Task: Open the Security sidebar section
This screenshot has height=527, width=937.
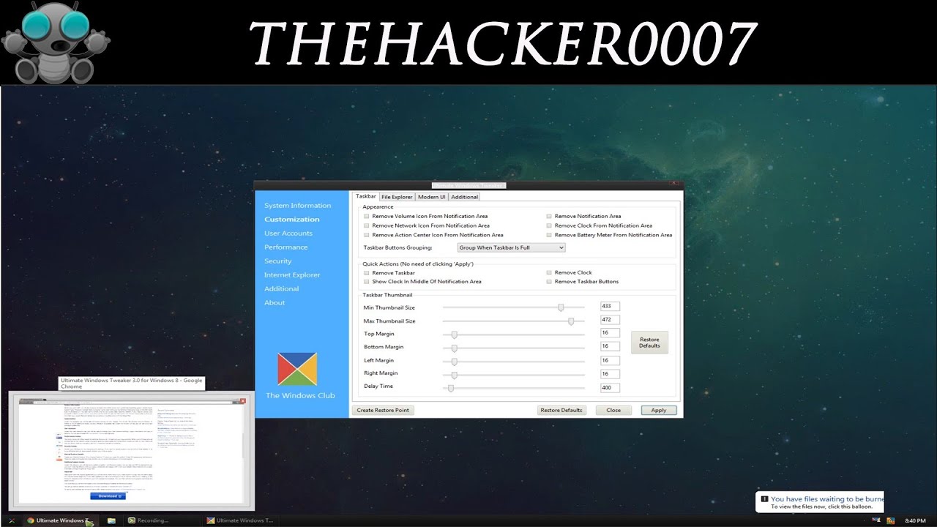Action: [x=278, y=261]
